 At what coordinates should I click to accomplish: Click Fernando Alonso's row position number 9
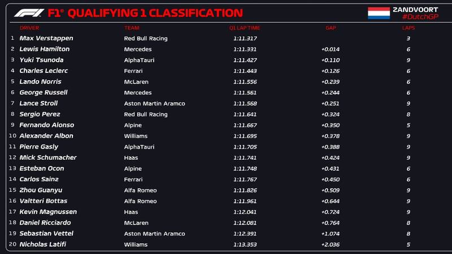12,125
